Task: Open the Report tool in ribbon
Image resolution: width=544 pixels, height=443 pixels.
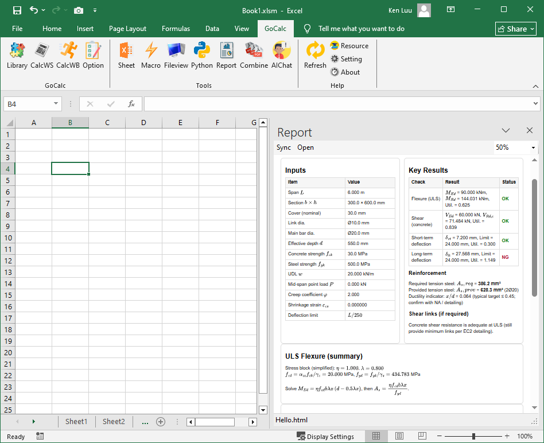Action: [226, 56]
